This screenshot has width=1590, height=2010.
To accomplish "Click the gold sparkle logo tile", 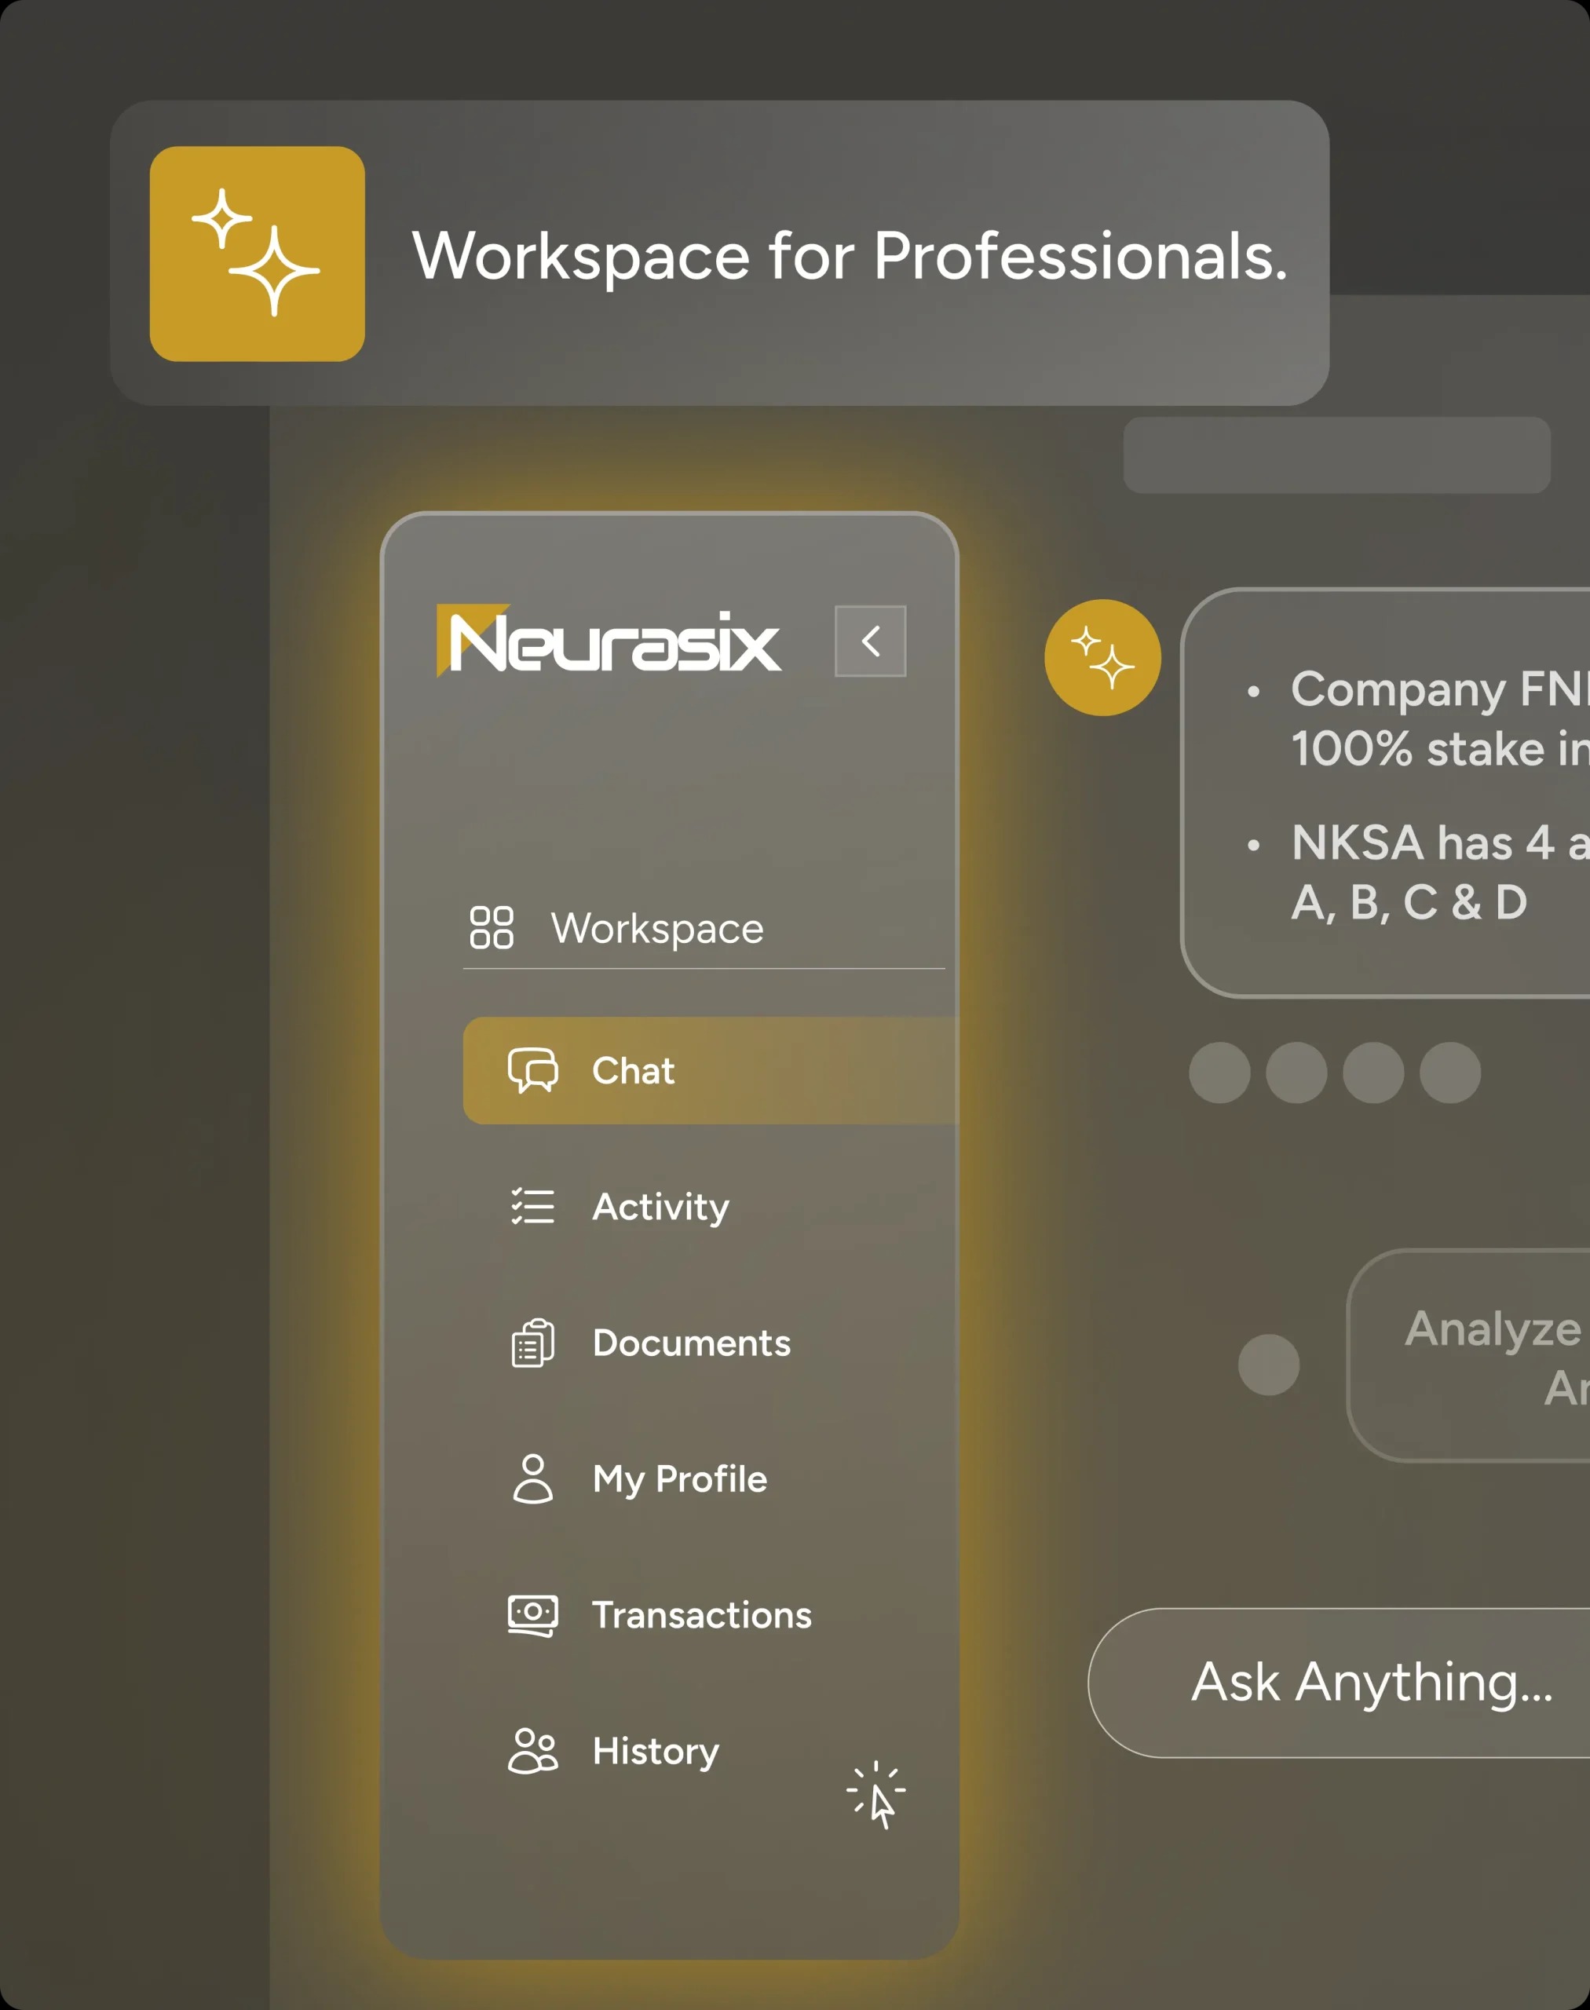I will (x=257, y=254).
